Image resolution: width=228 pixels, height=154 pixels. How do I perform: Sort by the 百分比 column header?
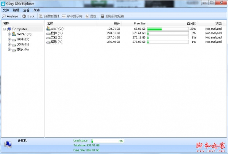pyautogui.click(x=172, y=23)
